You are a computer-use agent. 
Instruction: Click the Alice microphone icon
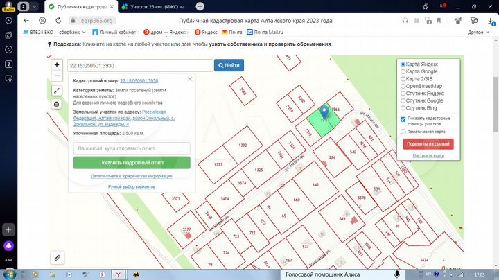(x=397, y=274)
